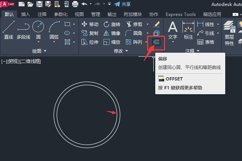Switch to the Default (默认) ribbon tab

coord(9,14)
